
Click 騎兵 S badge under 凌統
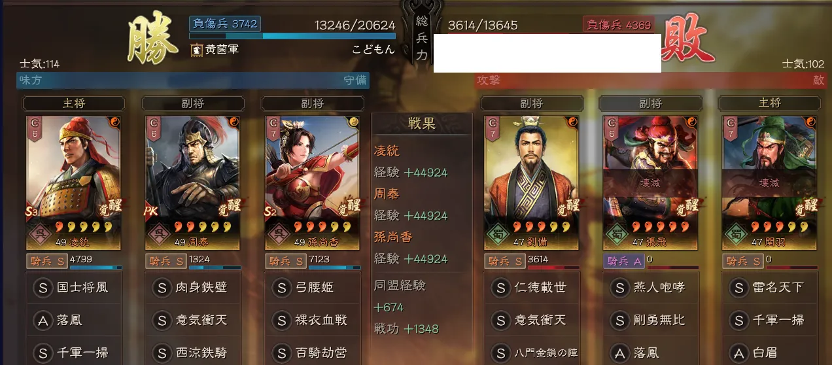click(46, 261)
